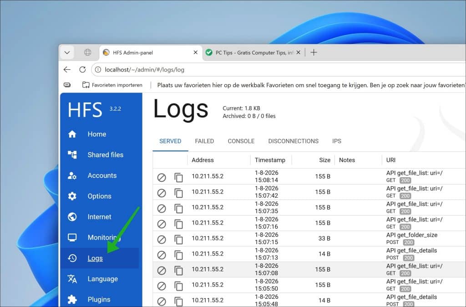The width and height of the screenshot is (466, 307).
Task: Click Favorieten importeren in favorites bar
Action: [x=112, y=85]
